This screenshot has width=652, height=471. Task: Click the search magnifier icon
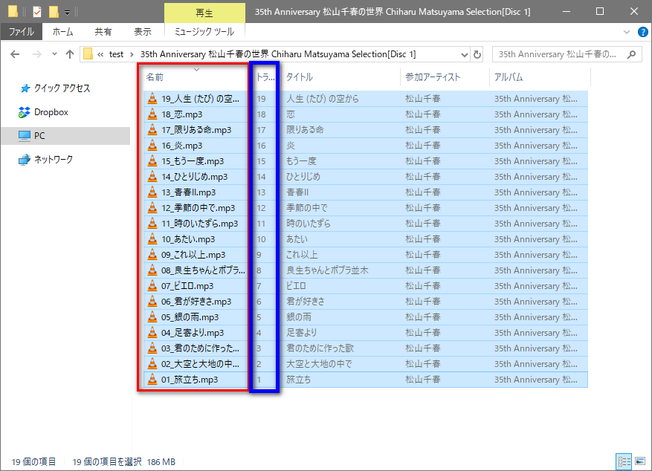(631, 54)
